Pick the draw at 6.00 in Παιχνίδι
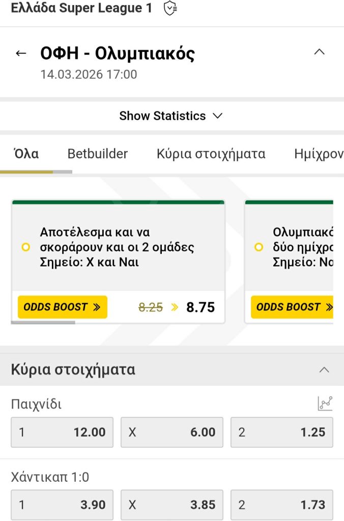The image size is (344, 521). tap(171, 432)
